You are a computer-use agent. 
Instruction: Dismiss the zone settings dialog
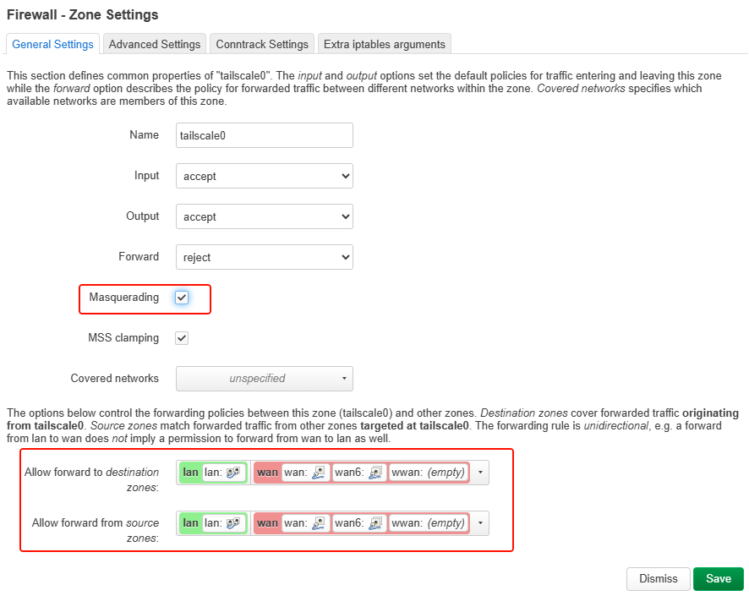point(658,578)
